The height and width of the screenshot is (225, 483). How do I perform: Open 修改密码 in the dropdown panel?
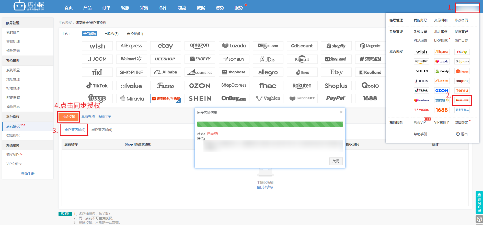click(461, 20)
